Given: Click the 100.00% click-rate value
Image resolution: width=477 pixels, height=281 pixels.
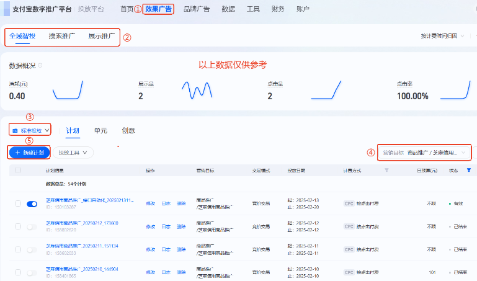Looking at the screenshot, I should (412, 96).
